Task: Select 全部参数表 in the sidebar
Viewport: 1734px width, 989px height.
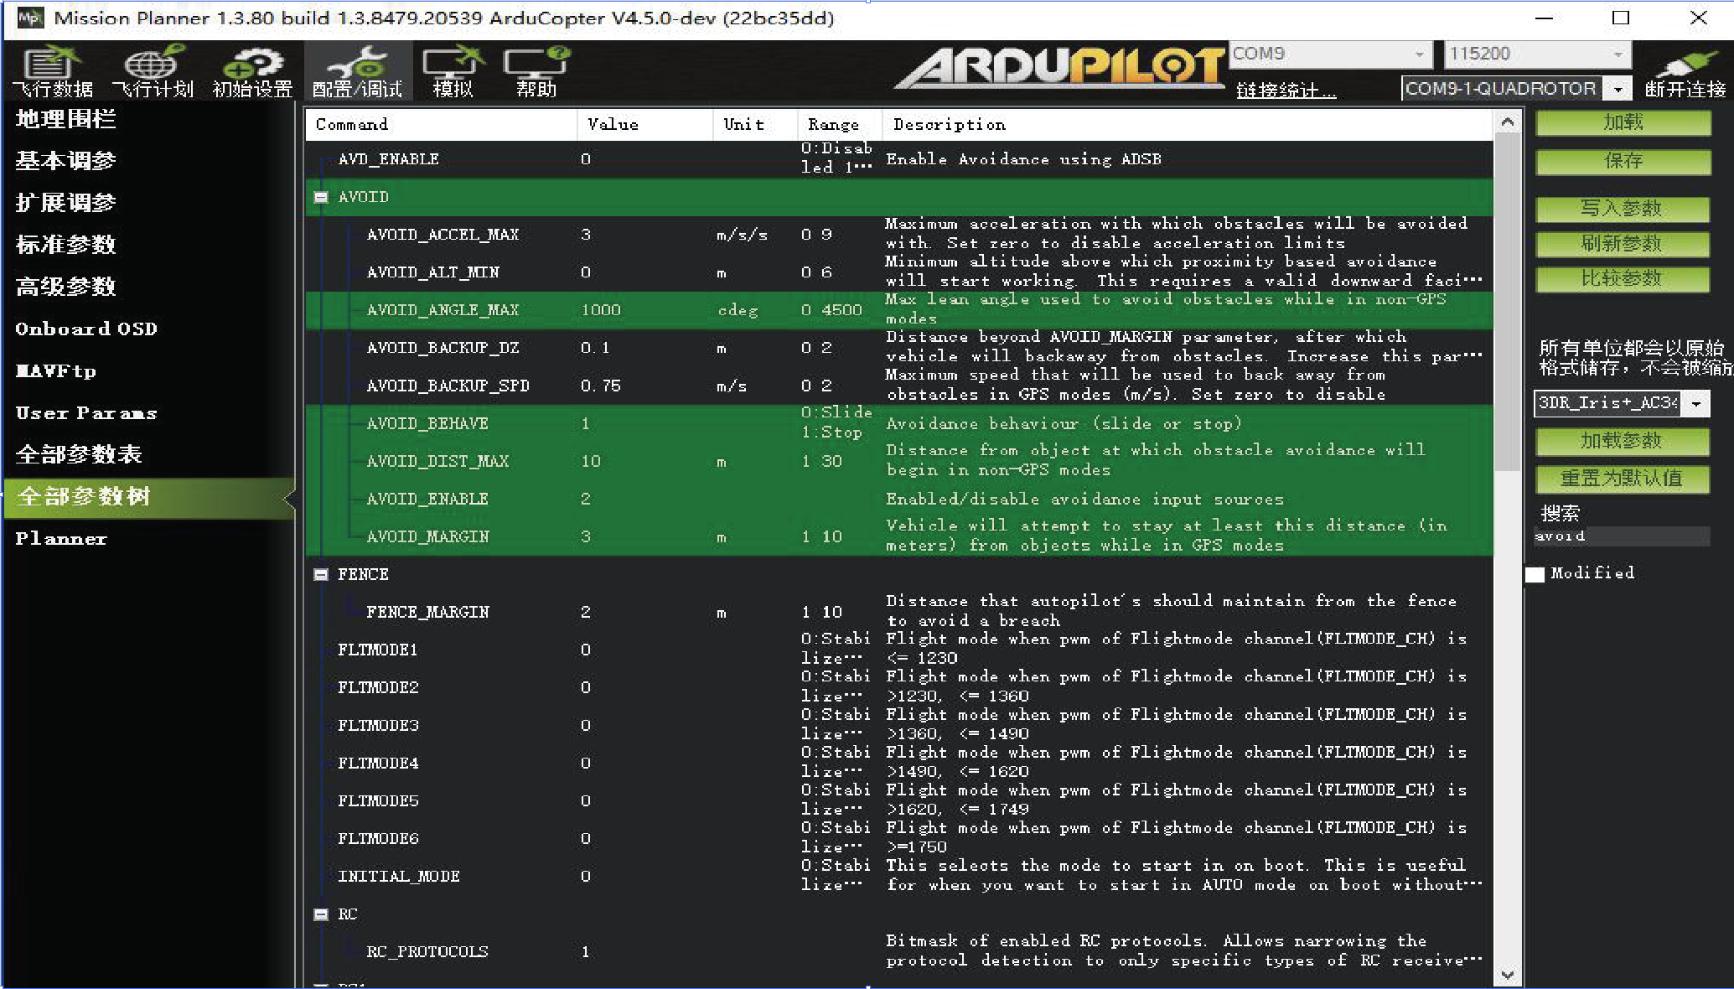Action: (x=79, y=454)
